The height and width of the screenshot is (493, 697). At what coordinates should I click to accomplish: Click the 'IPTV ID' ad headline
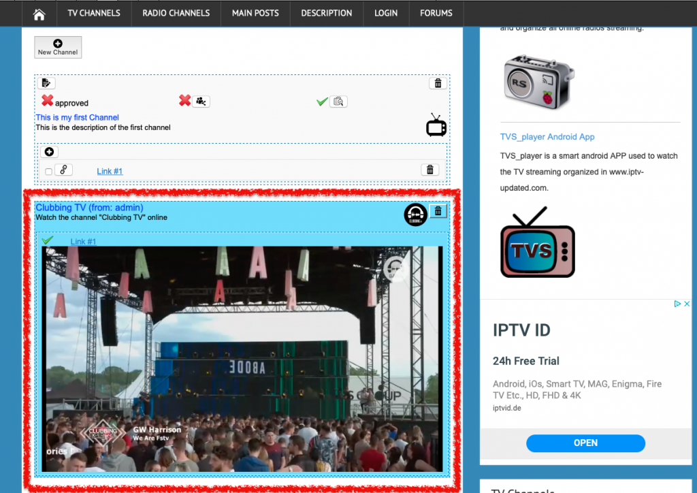[521, 330]
